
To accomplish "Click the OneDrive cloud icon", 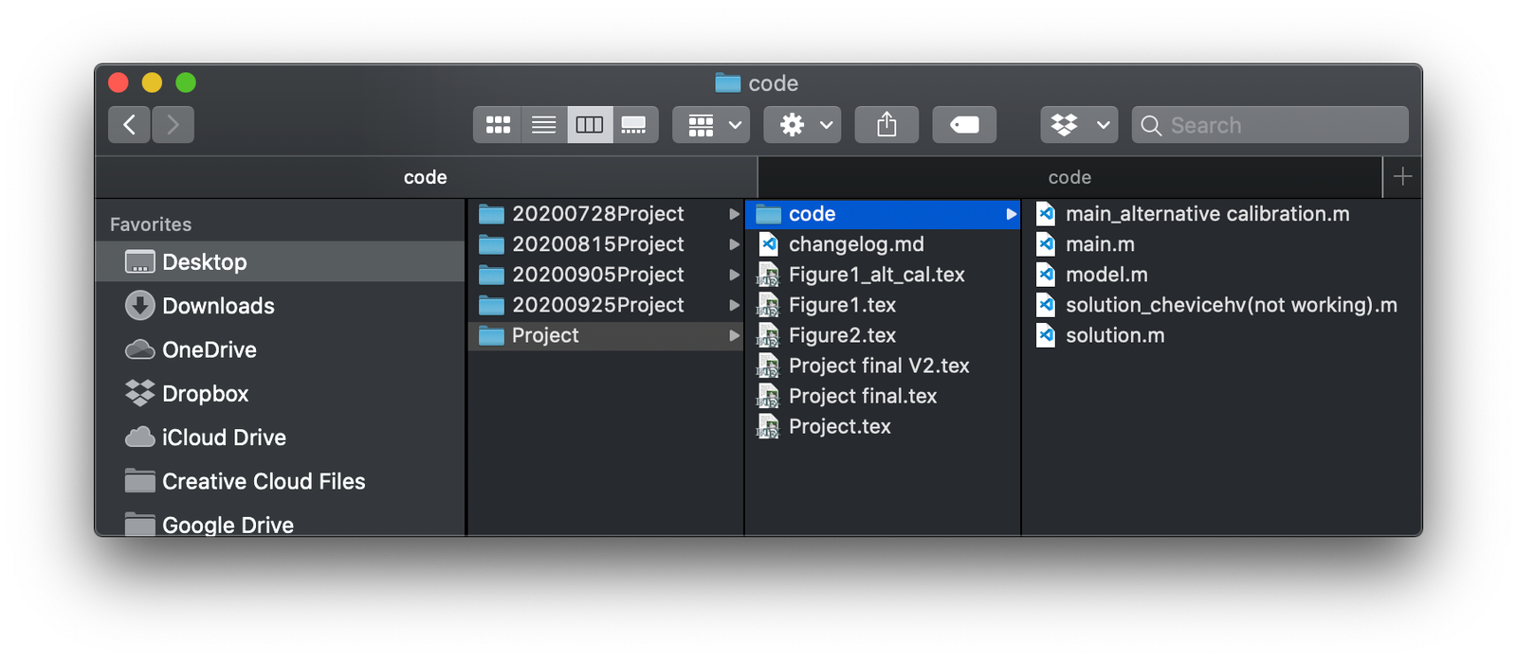I will coord(139,349).
